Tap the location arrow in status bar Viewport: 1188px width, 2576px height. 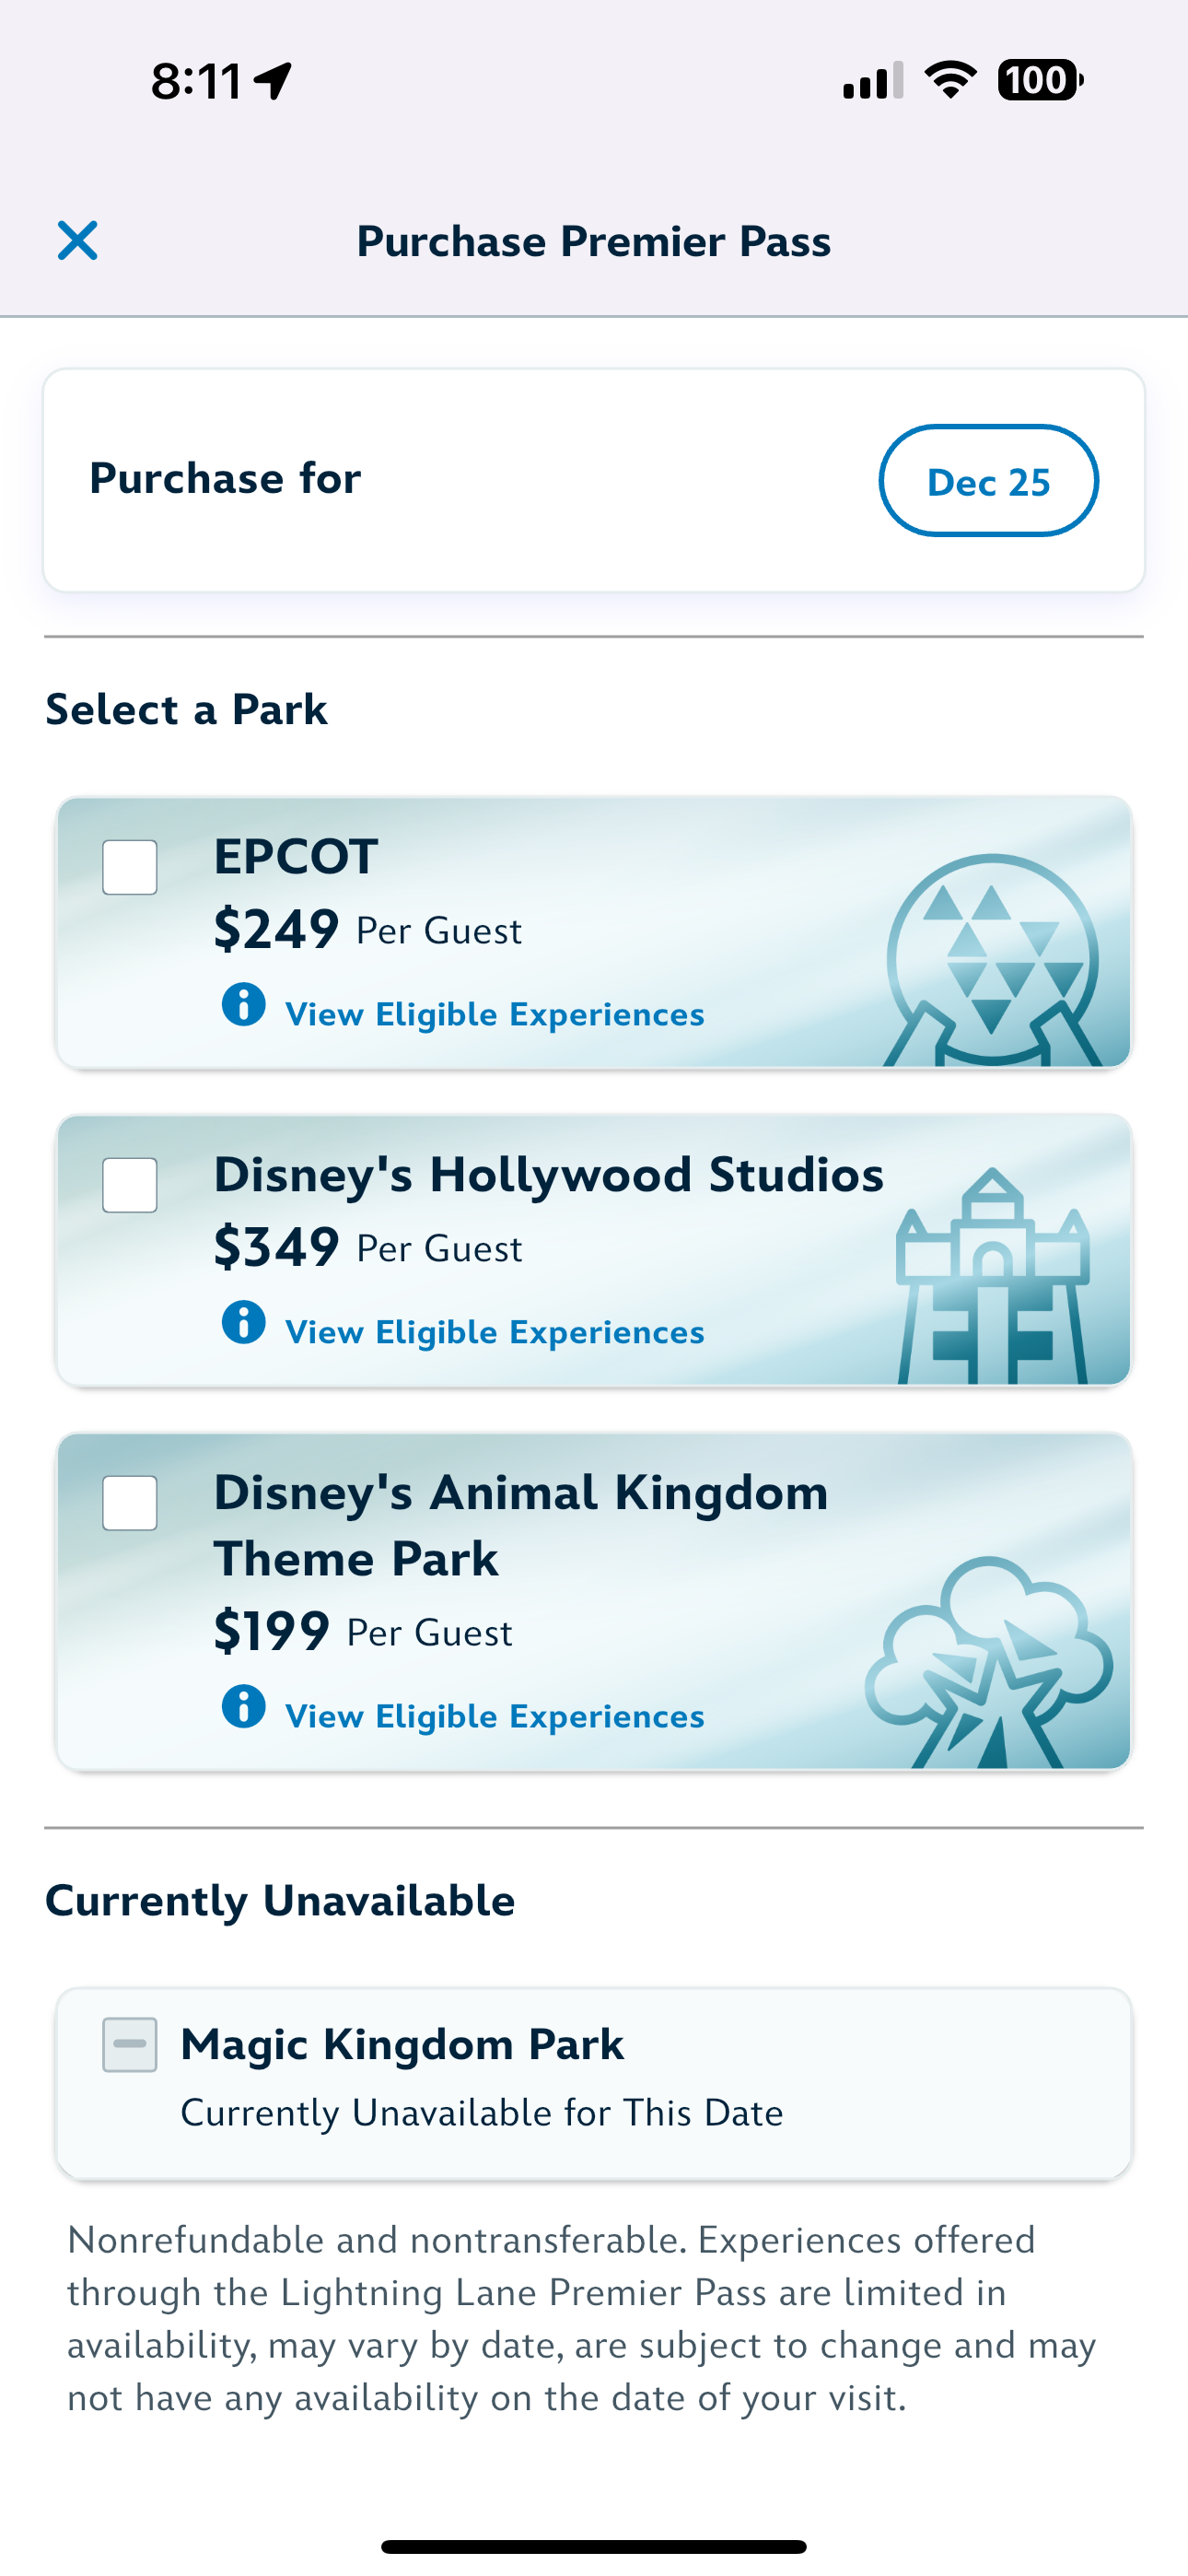tap(273, 81)
